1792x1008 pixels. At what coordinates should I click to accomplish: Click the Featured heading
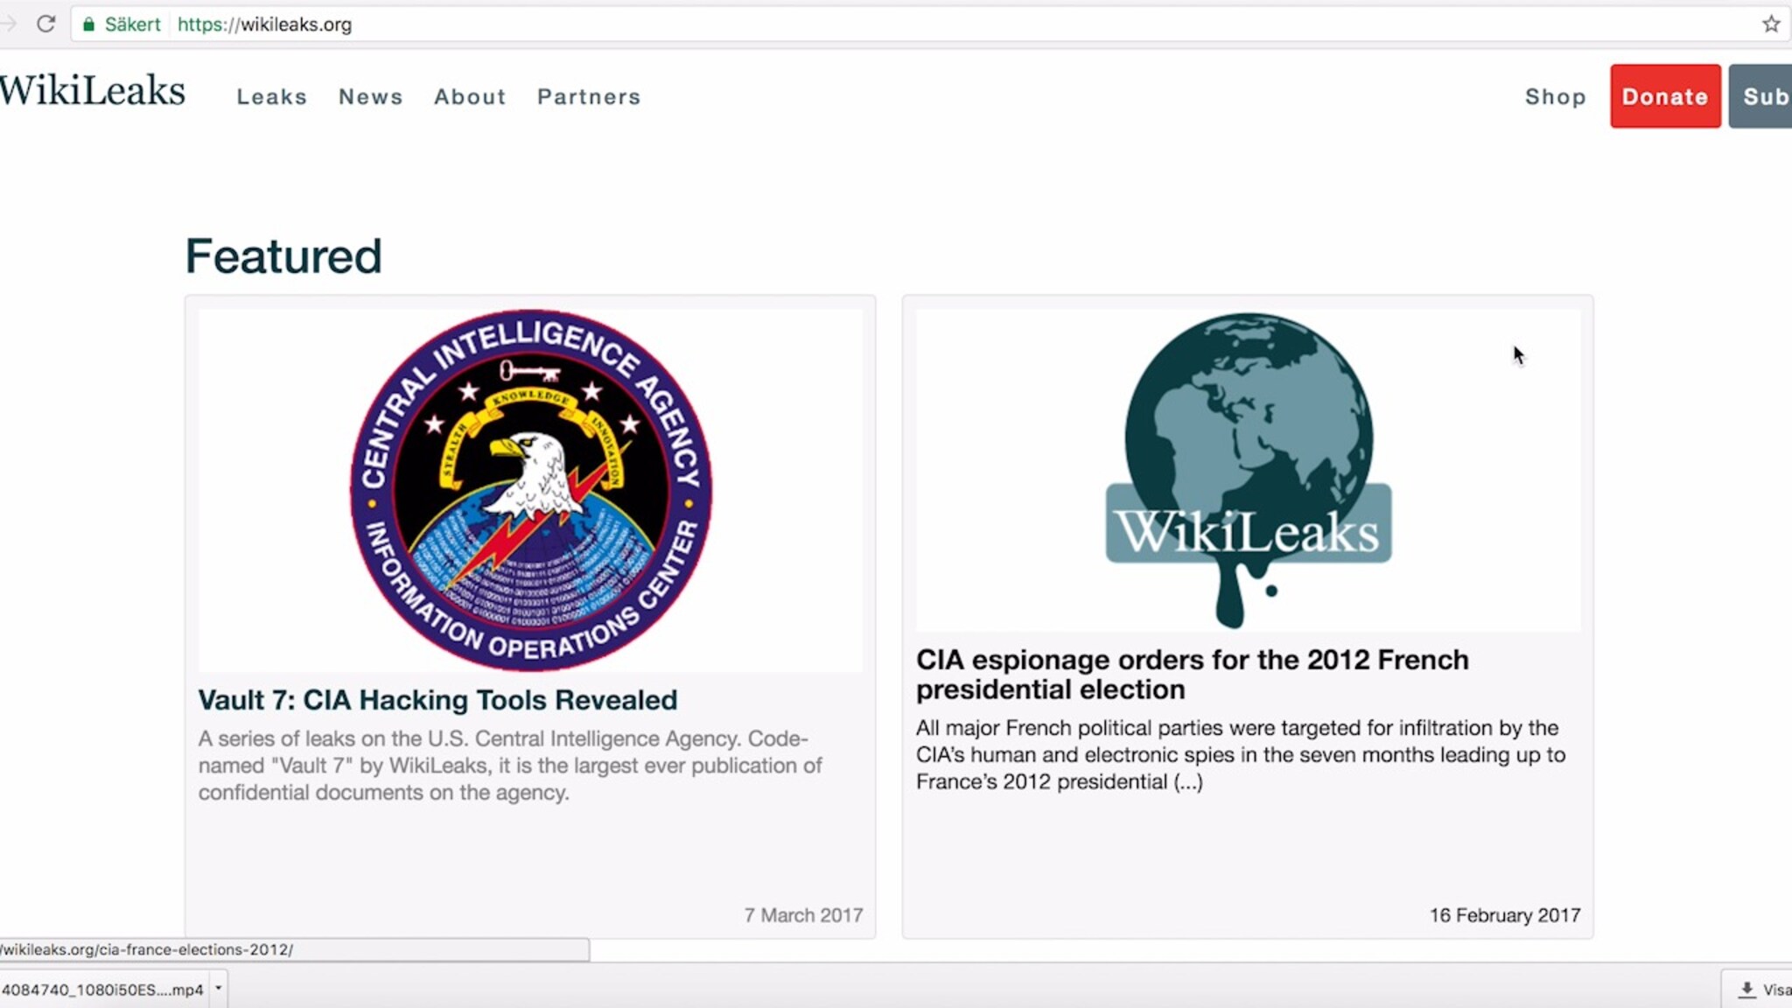283,256
